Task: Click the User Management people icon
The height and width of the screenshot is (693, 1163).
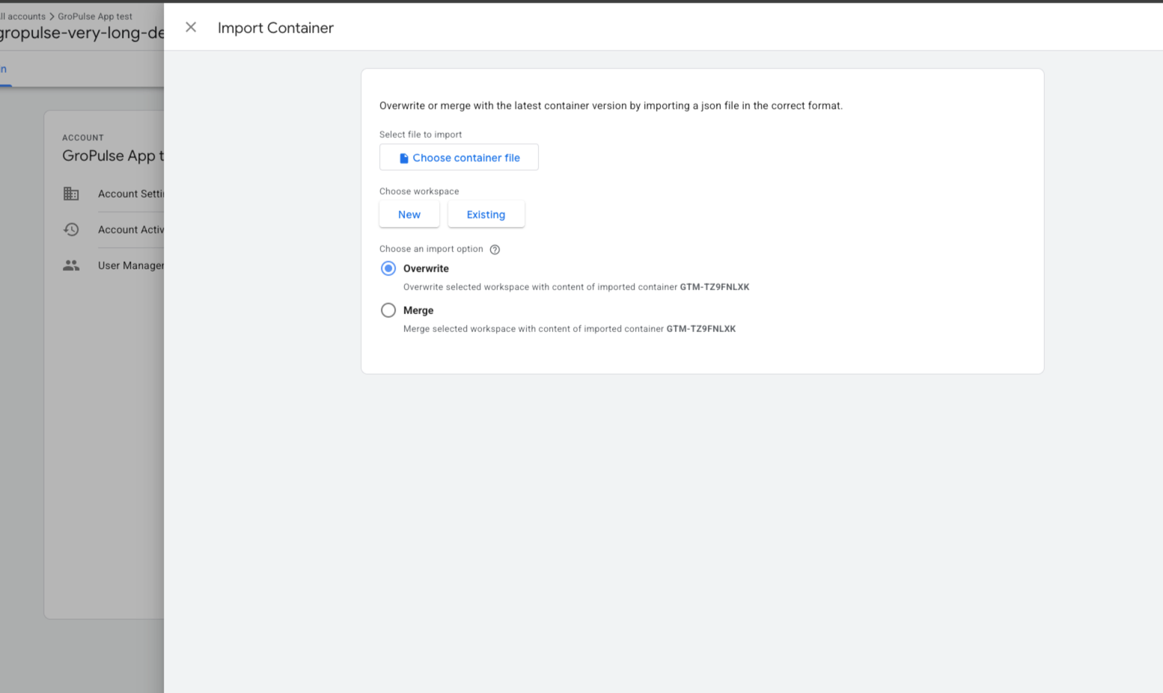Action: click(71, 265)
